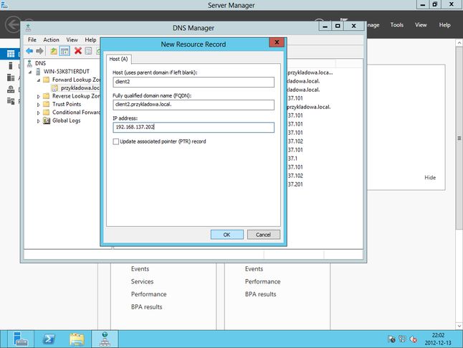Click the network tray icon
This screenshot has height=348, width=463.
pos(402,339)
